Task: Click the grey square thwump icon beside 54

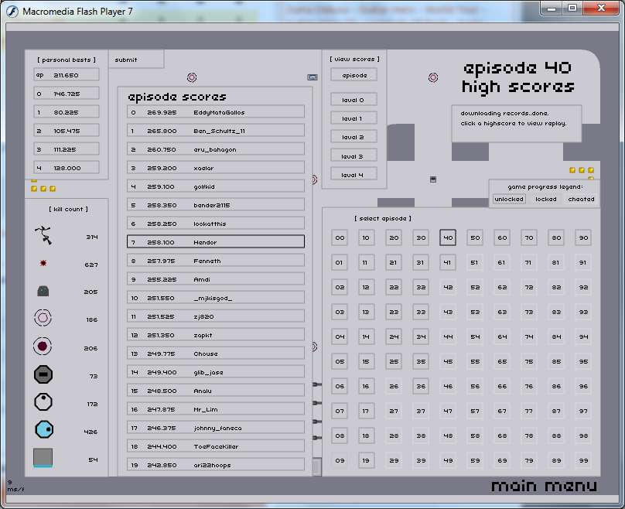Action: click(x=43, y=458)
